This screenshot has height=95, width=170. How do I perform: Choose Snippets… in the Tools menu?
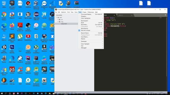[91, 16]
